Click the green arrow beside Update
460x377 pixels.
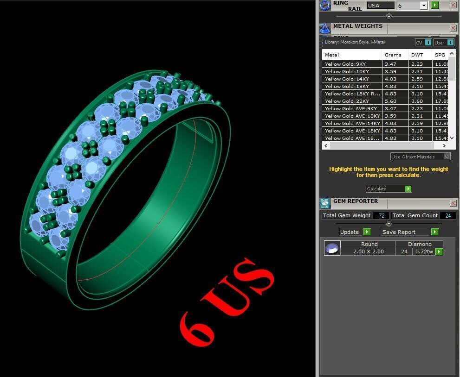click(367, 232)
